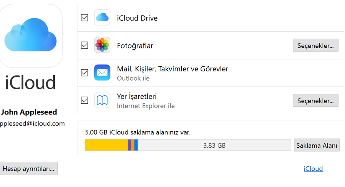Click the 3.83 GB free storage area
Screen dimensions: 345x187
pos(214,145)
